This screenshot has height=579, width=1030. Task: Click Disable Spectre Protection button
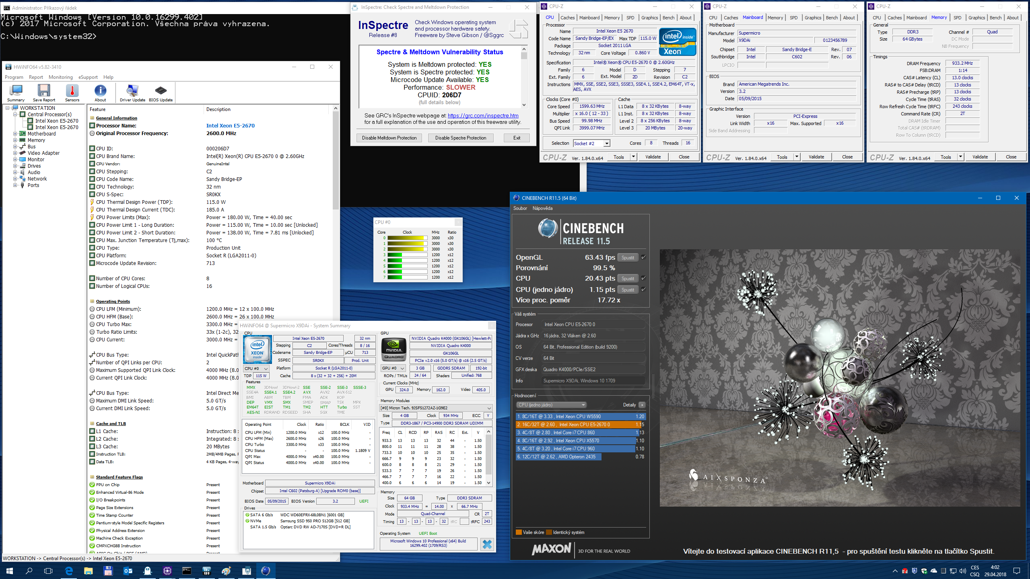461,138
